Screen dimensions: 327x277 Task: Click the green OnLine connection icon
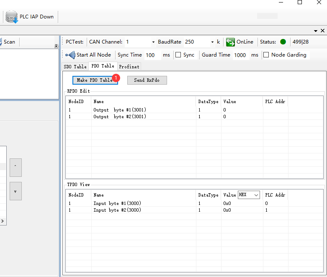(x=230, y=42)
